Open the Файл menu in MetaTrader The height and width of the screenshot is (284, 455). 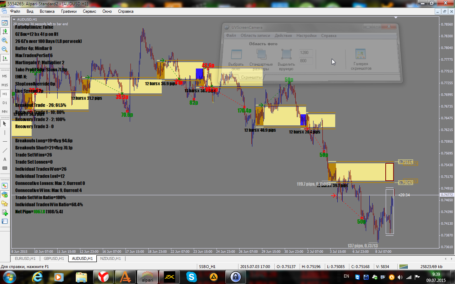[x=15, y=11]
